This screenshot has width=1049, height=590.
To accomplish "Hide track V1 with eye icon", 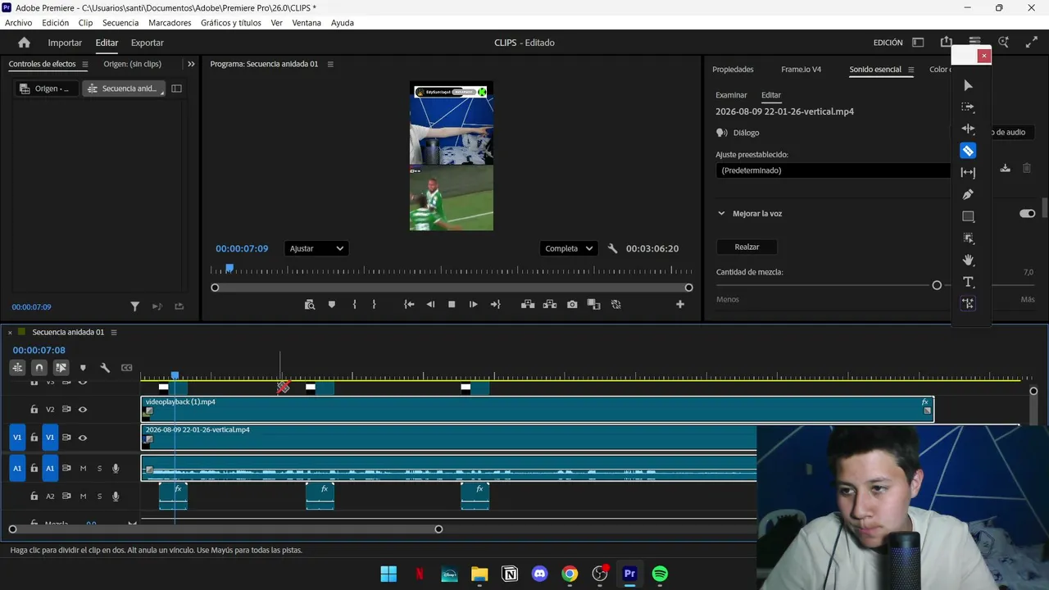I will pyautogui.click(x=83, y=438).
